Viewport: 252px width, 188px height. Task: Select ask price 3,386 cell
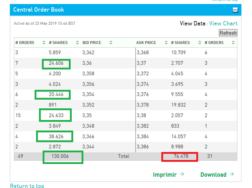(143, 147)
